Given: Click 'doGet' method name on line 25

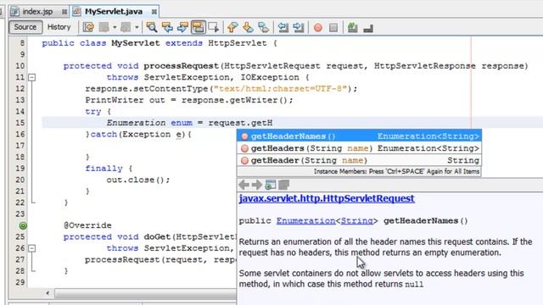Looking at the screenshot, I should [x=157, y=237].
